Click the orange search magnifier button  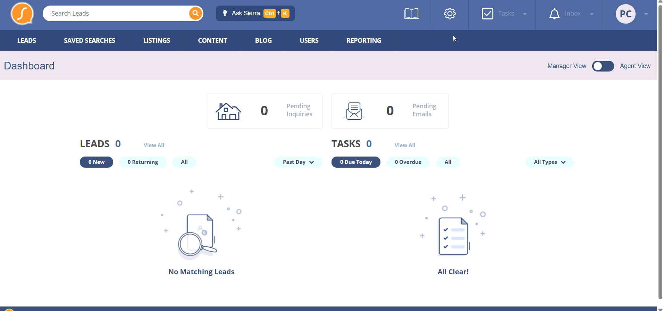coord(195,14)
